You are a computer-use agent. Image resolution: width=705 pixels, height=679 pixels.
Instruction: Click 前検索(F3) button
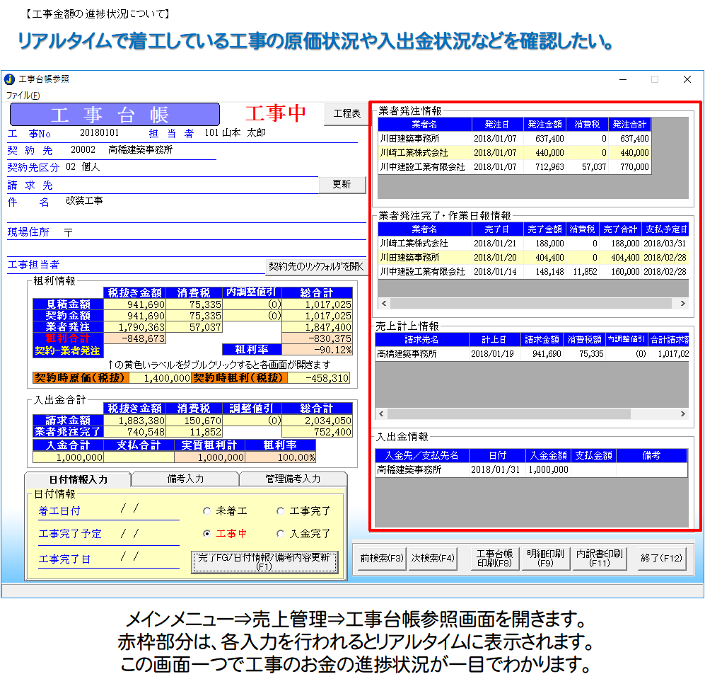[382, 558]
